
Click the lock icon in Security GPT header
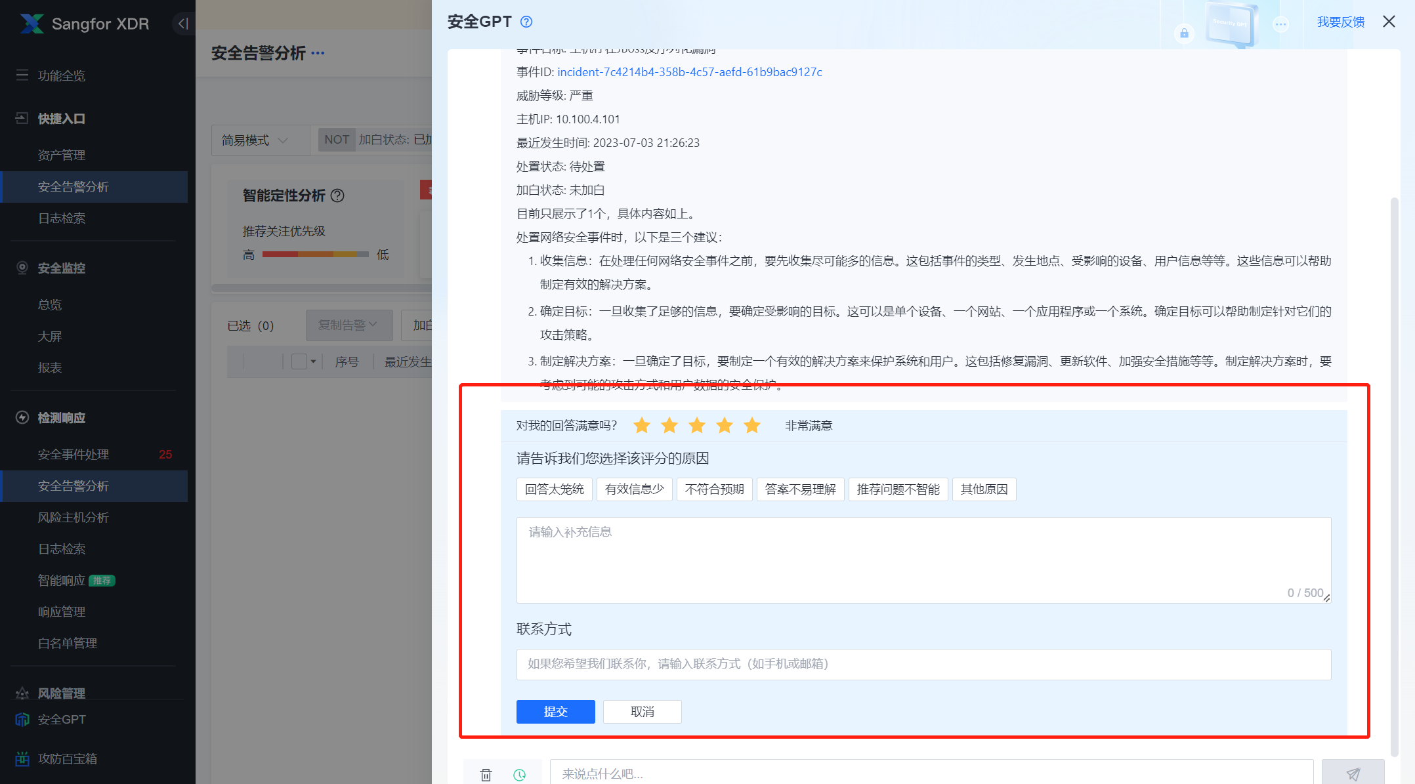click(x=1184, y=33)
